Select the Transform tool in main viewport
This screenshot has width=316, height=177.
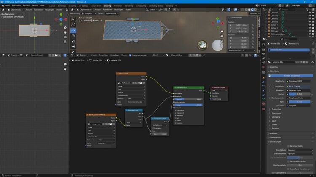(73, 47)
